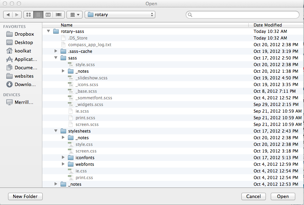Sort by Date Modified column header

[x=276, y=25]
